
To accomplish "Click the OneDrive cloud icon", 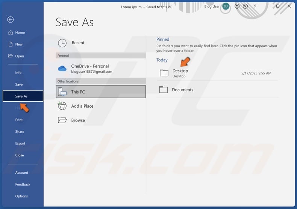I will click(62, 68).
